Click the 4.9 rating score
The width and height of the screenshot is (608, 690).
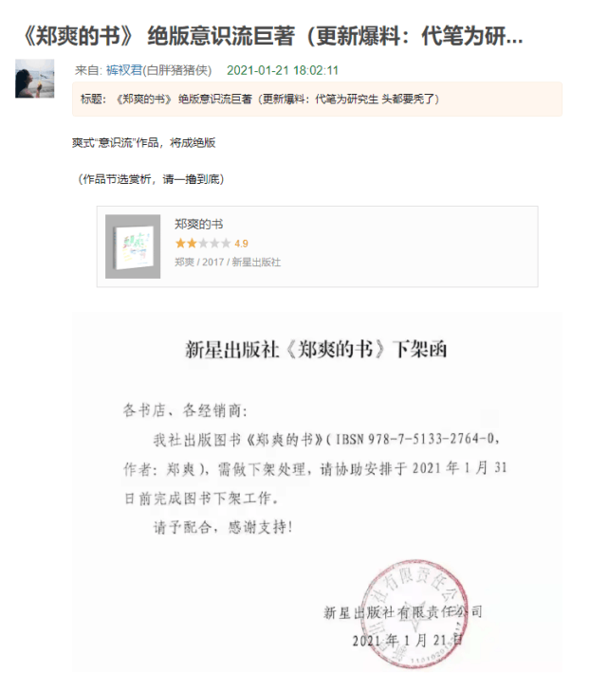pyautogui.click(x=241, y=244)
